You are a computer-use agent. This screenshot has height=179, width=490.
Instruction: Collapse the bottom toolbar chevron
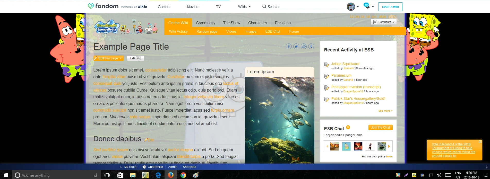pyautogui.click(x=487, y=167)
